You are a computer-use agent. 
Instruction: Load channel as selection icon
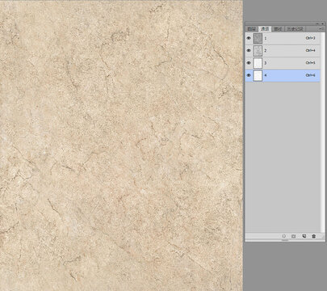point(283,236)
